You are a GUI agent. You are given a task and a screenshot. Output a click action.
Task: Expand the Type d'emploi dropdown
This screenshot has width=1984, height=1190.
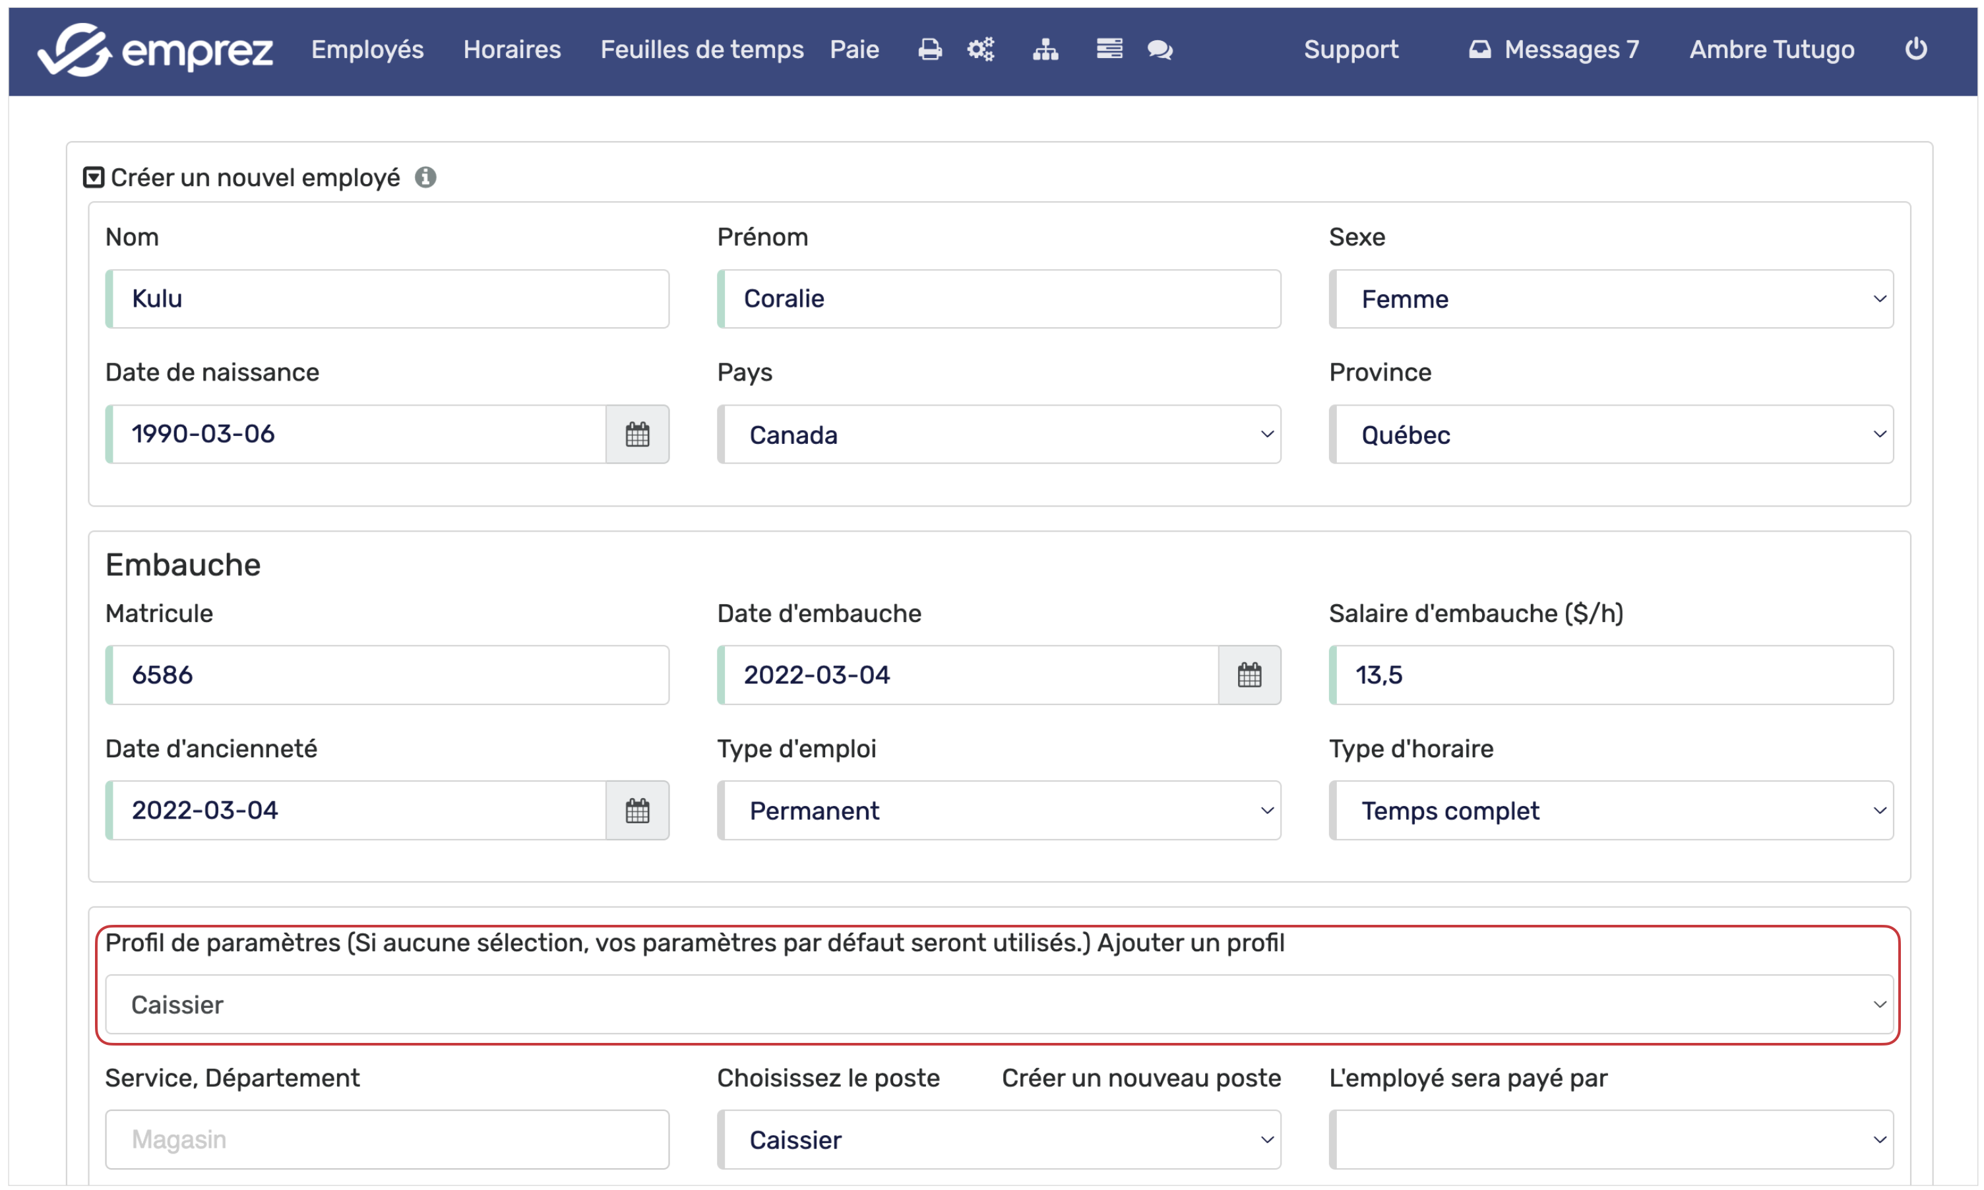click(999, 811)
